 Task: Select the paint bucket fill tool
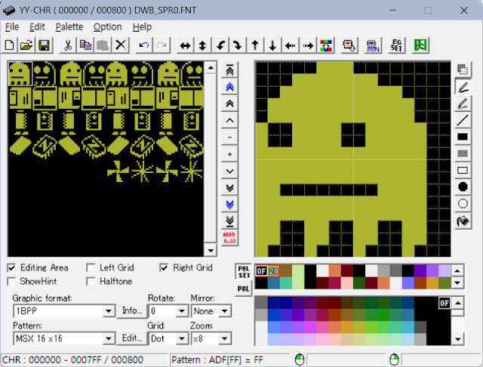463,221
